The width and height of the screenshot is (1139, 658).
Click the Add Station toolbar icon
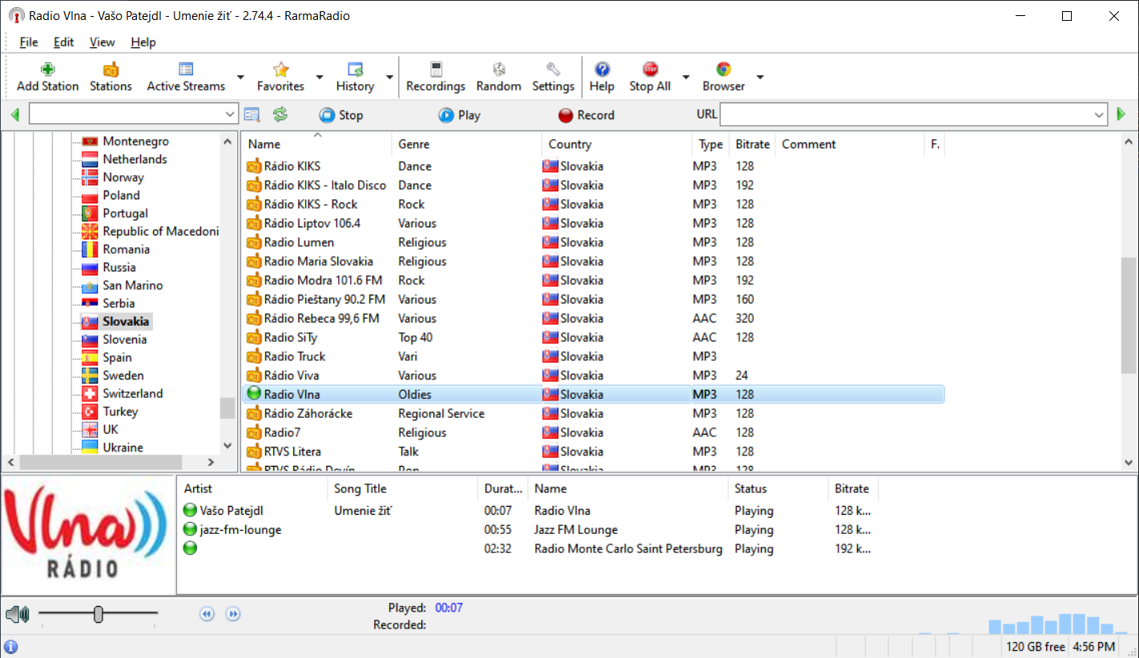[47, 70]
